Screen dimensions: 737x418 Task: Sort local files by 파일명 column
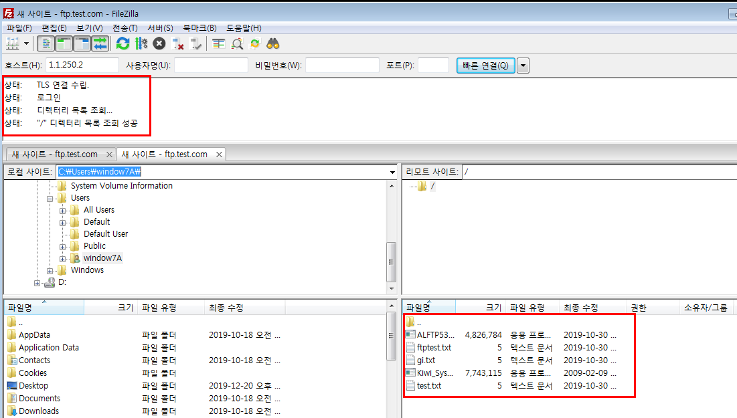point(44,308)
